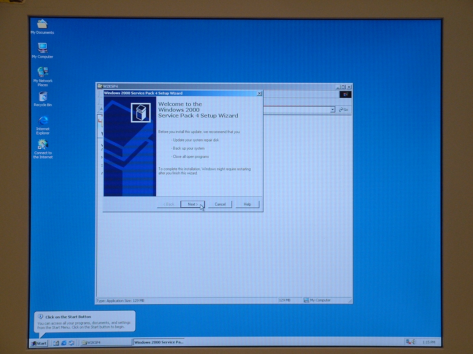The width and height of the screenshot is (473, 354).
Task: Open Help in the Setup Wizard
Action: 247,204
